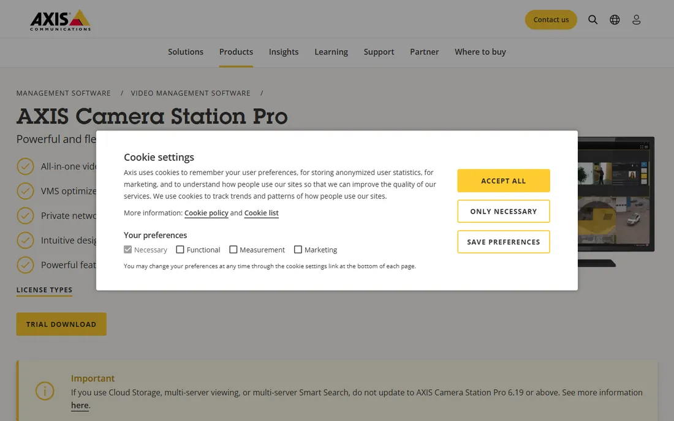Open the Cookie list link
Image resolution: width=674 pixels, height=421 pixels.
pyautogui.click(x=262, y=213)
